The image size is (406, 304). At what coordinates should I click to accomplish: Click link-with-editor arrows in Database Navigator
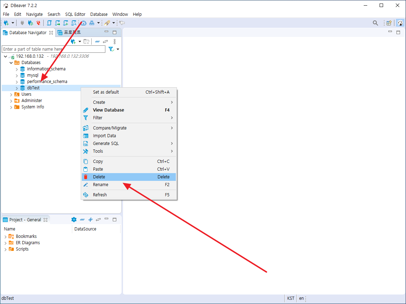coord(105,42)
